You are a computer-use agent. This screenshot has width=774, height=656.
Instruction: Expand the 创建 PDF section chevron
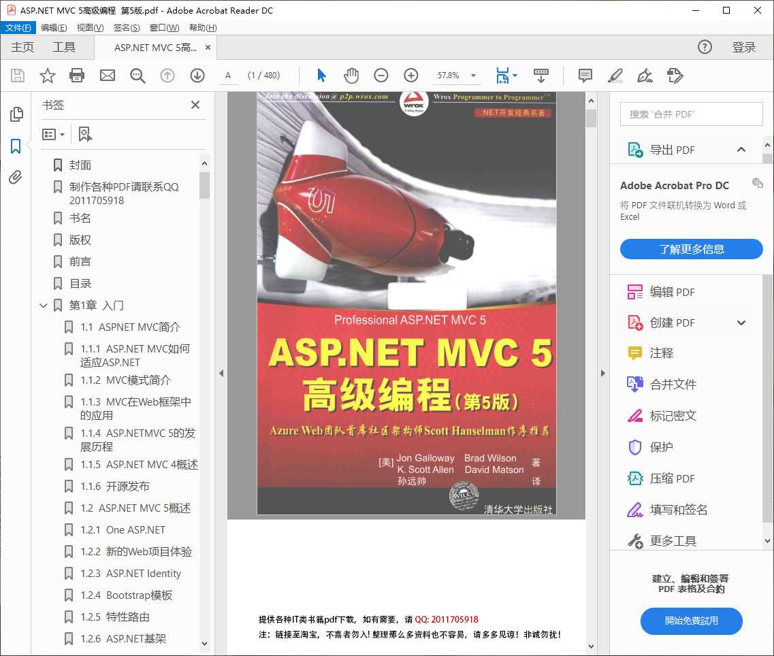pyautogui.click(x=741, y=323)
